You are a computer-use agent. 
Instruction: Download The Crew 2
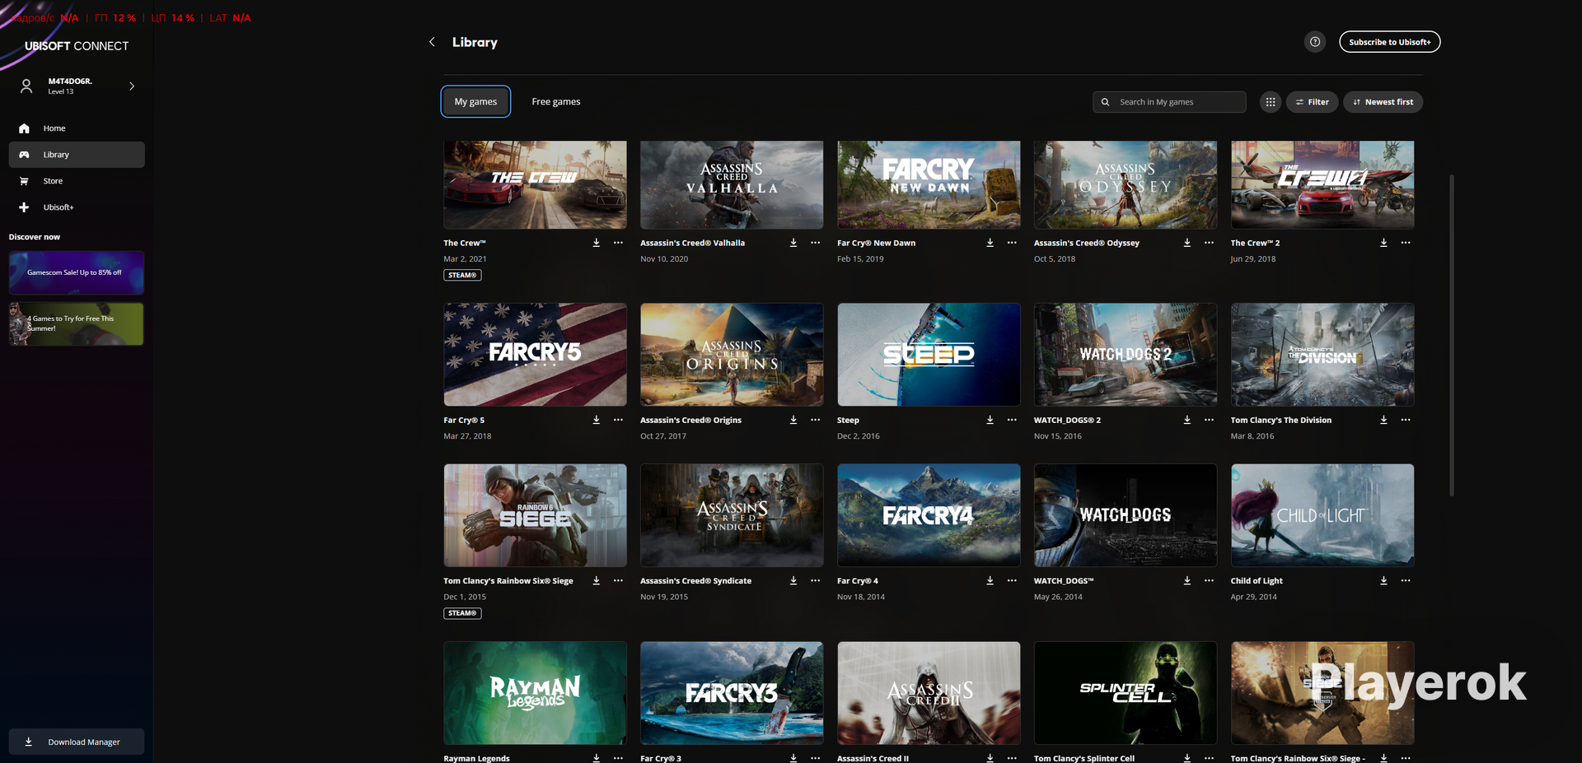coord(1383,243)
